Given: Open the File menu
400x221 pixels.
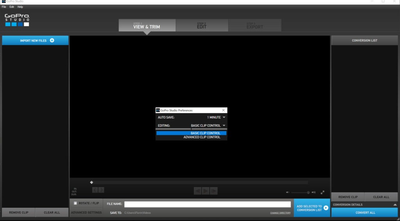Looking at the screenshot, I should click(x=4, y=7).
